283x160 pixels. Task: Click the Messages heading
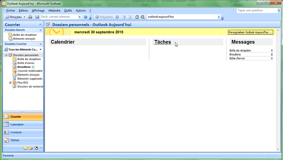coord(243,42)
